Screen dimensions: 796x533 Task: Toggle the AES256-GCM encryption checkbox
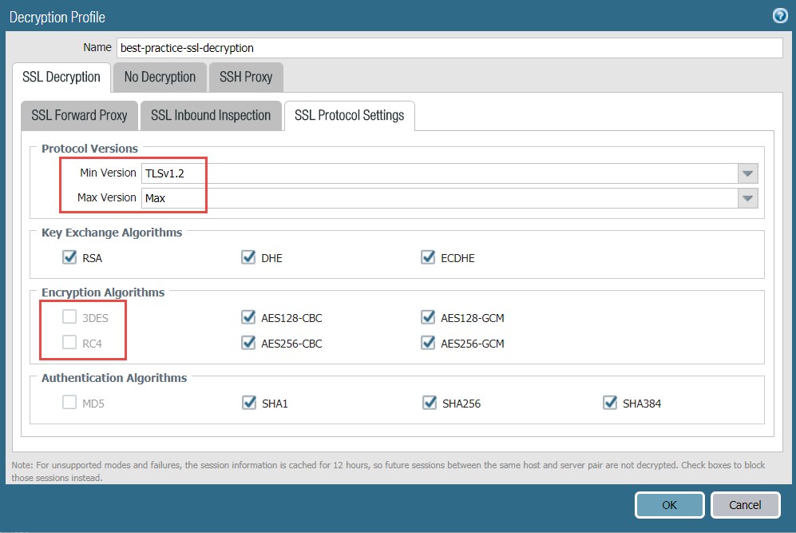428,344
